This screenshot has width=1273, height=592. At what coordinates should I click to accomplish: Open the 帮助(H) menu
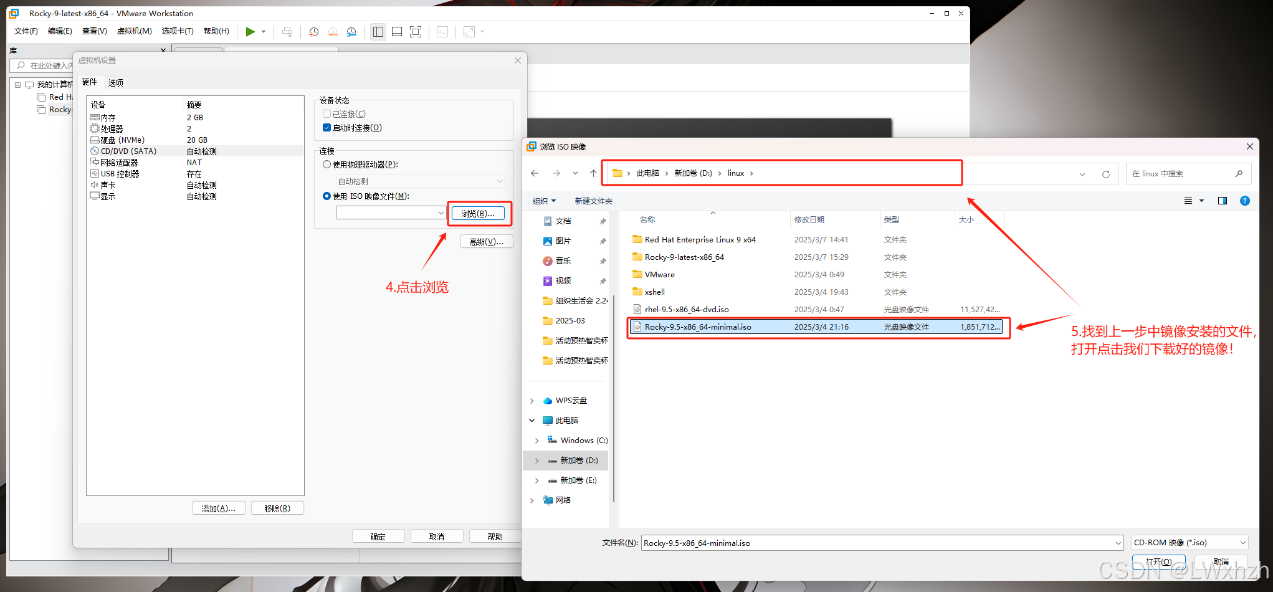click(216, 31)
